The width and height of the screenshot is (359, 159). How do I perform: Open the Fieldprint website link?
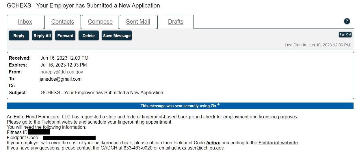278,143
